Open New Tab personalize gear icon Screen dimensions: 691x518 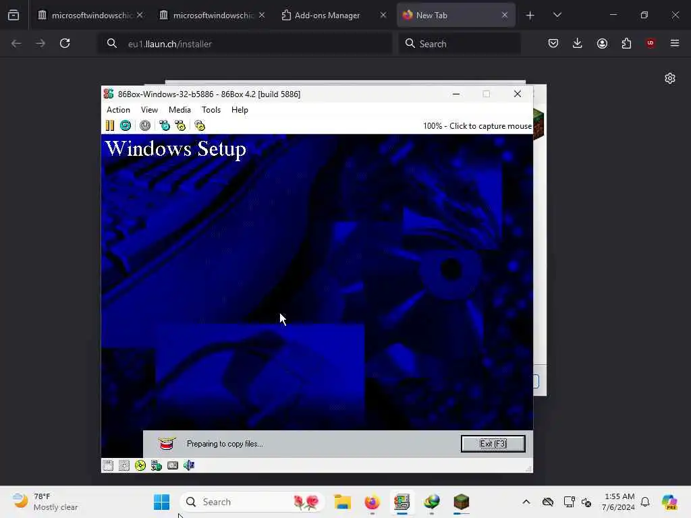tap(670, 78)
